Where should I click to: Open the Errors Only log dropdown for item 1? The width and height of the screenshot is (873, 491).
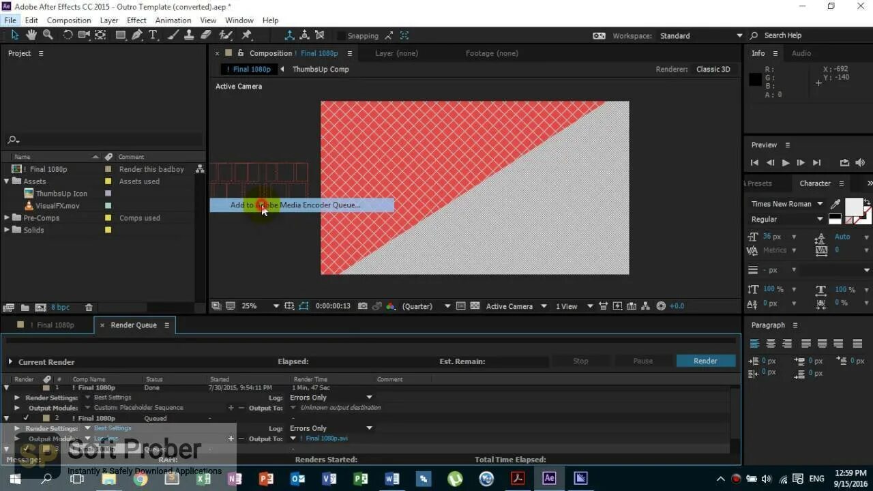[x=331, y=398]
